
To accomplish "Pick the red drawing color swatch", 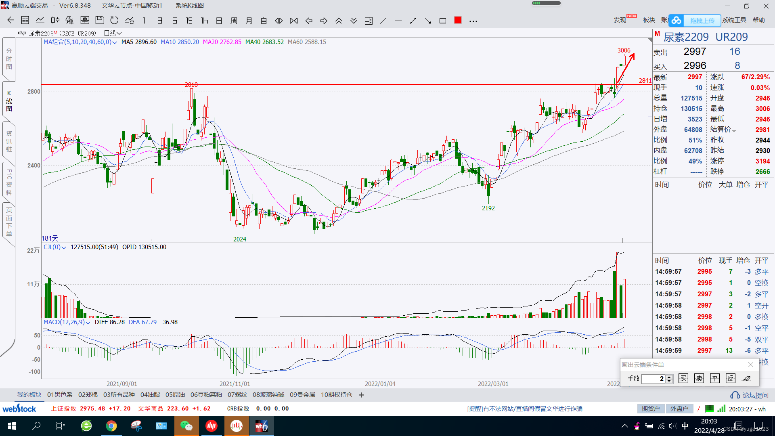I will pyautogui.click(x=458, y=20).
